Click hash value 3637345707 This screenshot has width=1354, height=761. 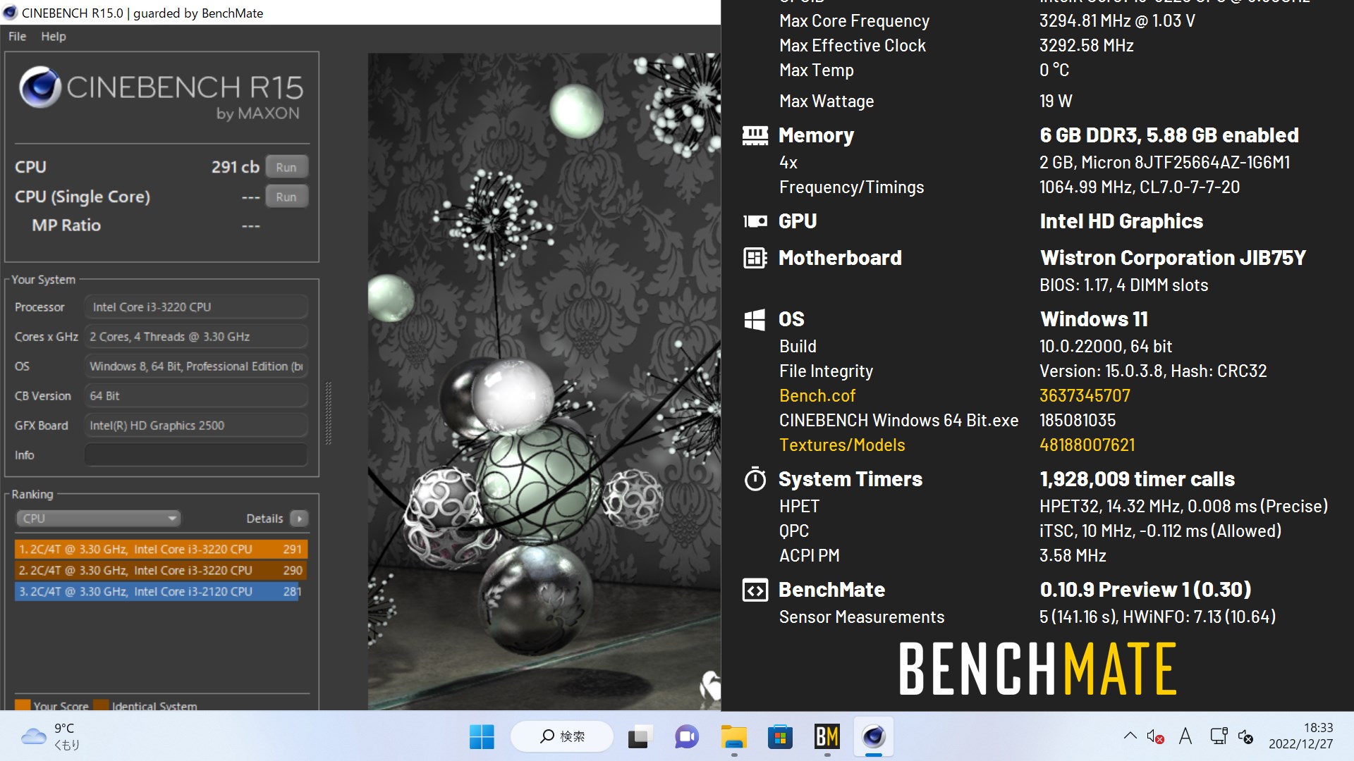coord(1085,396)
